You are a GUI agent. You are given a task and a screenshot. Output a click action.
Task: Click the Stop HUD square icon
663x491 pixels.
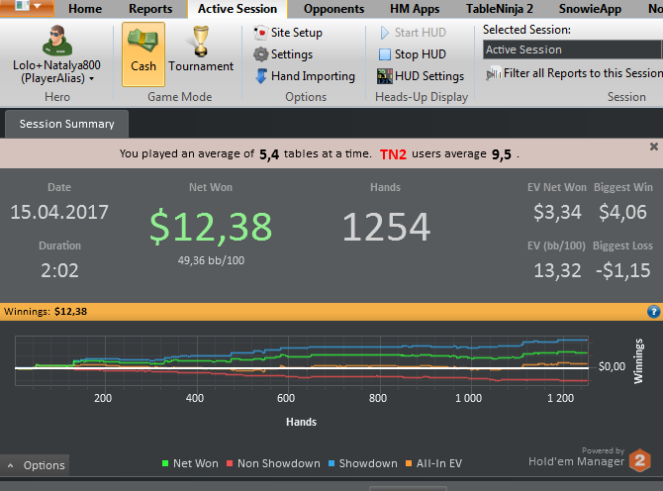tap(385, 54)
